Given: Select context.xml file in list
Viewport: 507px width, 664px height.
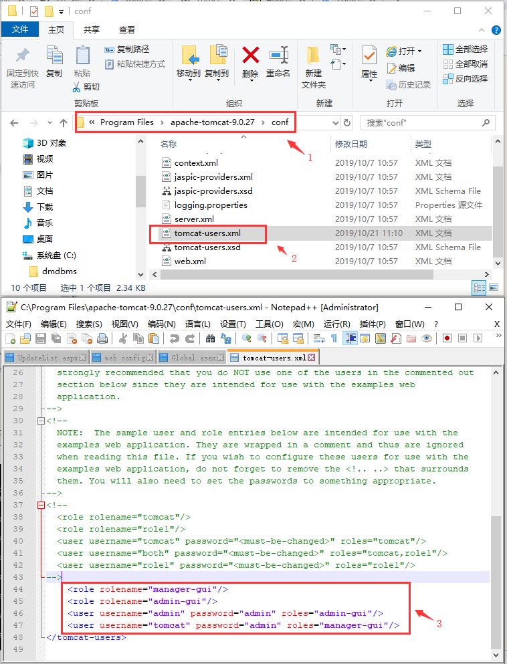Looking at the screenshot, I should click(x=196, y=163).
